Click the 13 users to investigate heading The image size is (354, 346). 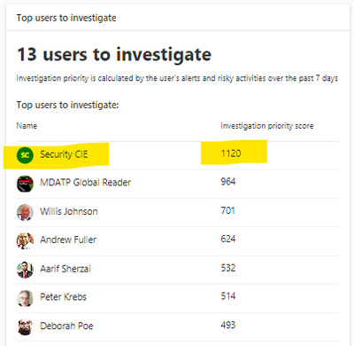tap(114, 55)
